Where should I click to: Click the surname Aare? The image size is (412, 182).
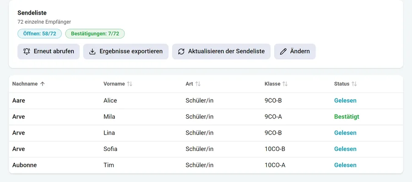(19, 100)
